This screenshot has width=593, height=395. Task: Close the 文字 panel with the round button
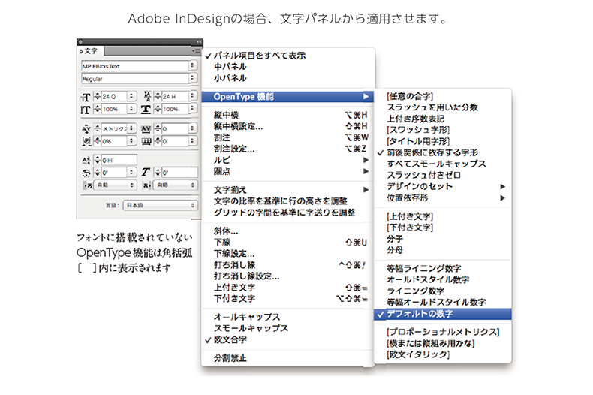pos(80,41)
